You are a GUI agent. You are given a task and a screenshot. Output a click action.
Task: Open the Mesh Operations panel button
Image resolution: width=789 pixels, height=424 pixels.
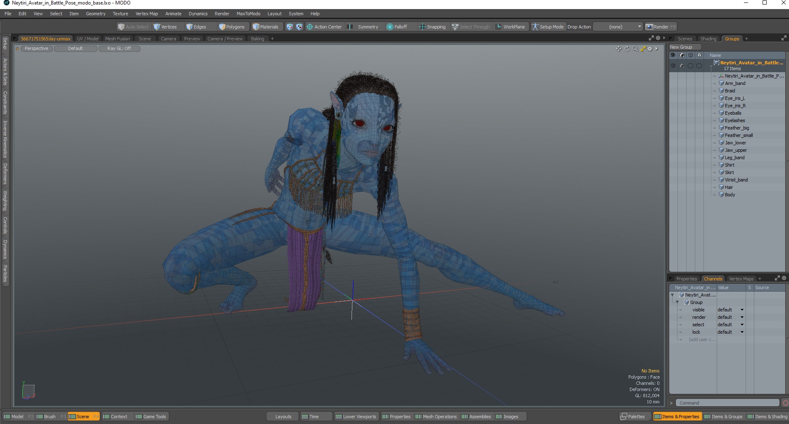436,417
